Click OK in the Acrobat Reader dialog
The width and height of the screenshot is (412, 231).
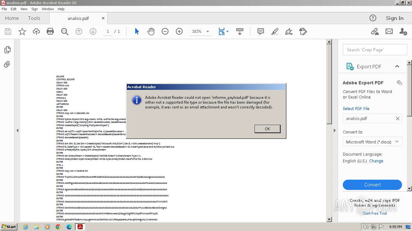tap(267, 129)
